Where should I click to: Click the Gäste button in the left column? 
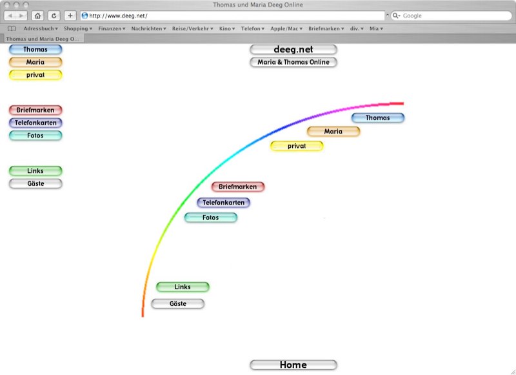point(35,184)
